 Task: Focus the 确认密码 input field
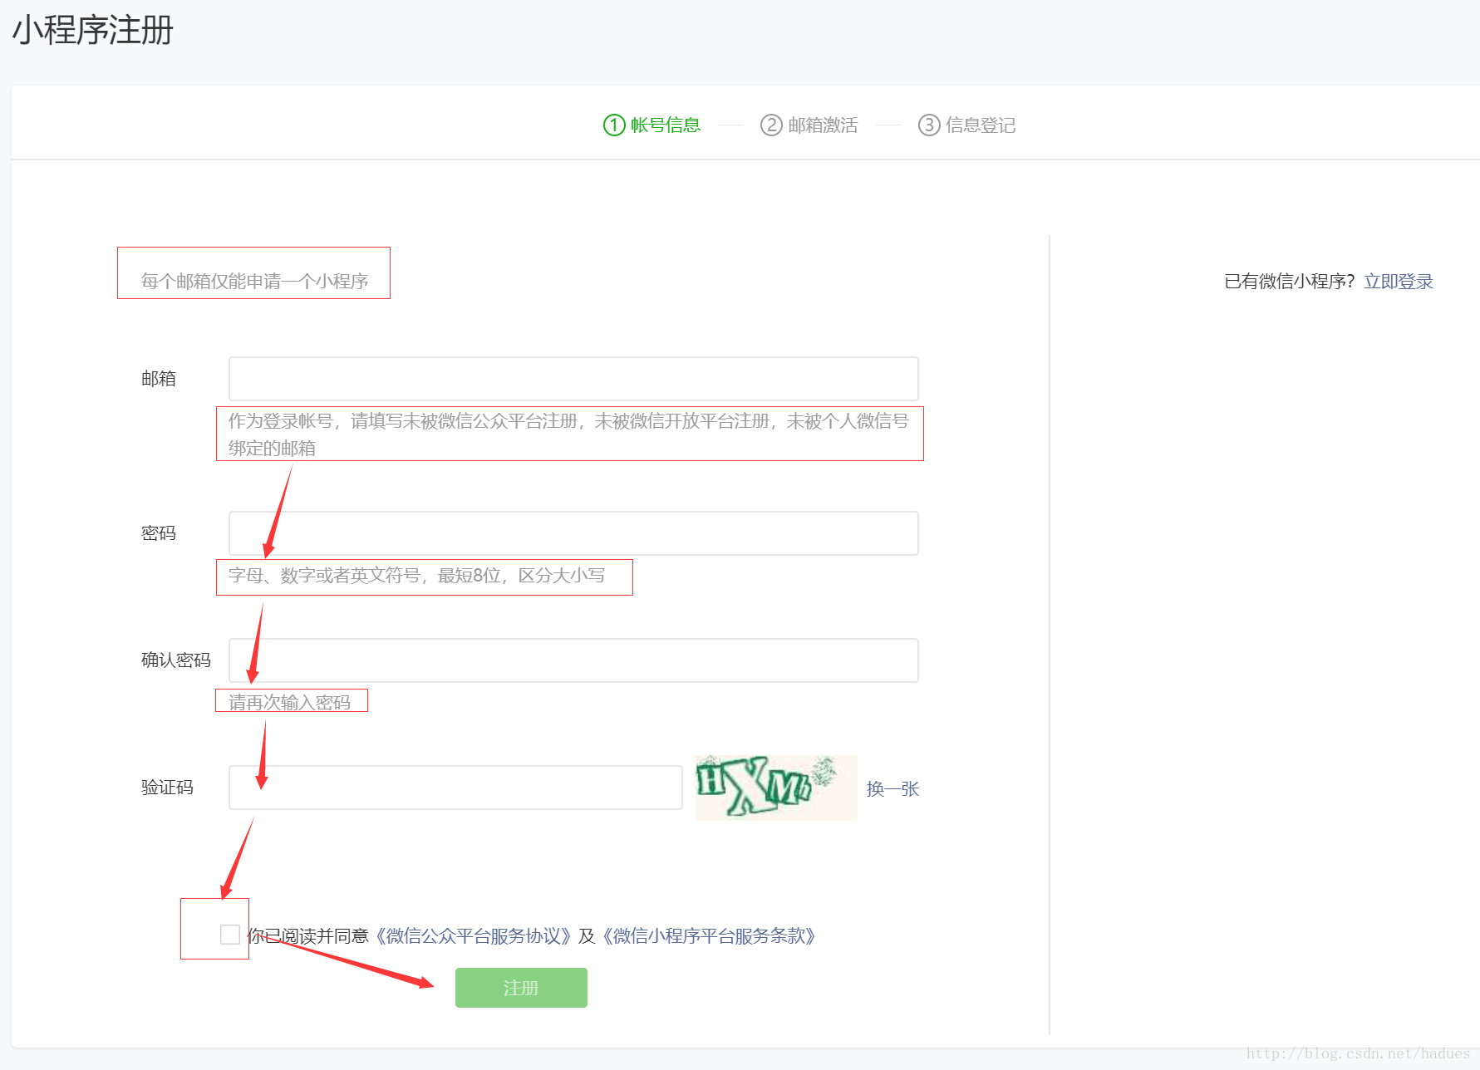(573, 660)
